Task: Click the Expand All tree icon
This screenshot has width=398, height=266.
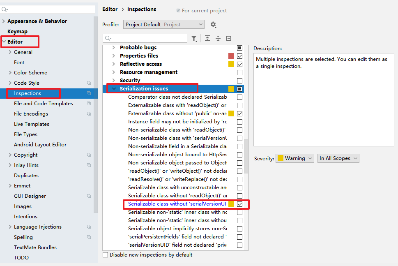Action: pos(207,38)
